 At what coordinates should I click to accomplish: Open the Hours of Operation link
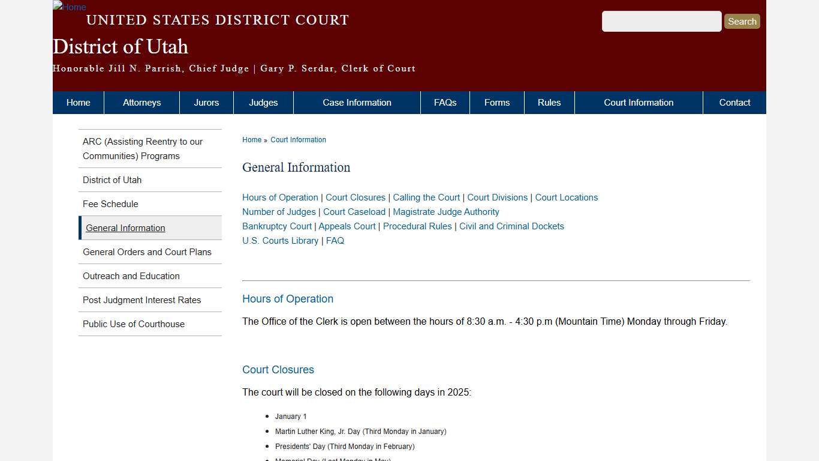tap(280, 197)
